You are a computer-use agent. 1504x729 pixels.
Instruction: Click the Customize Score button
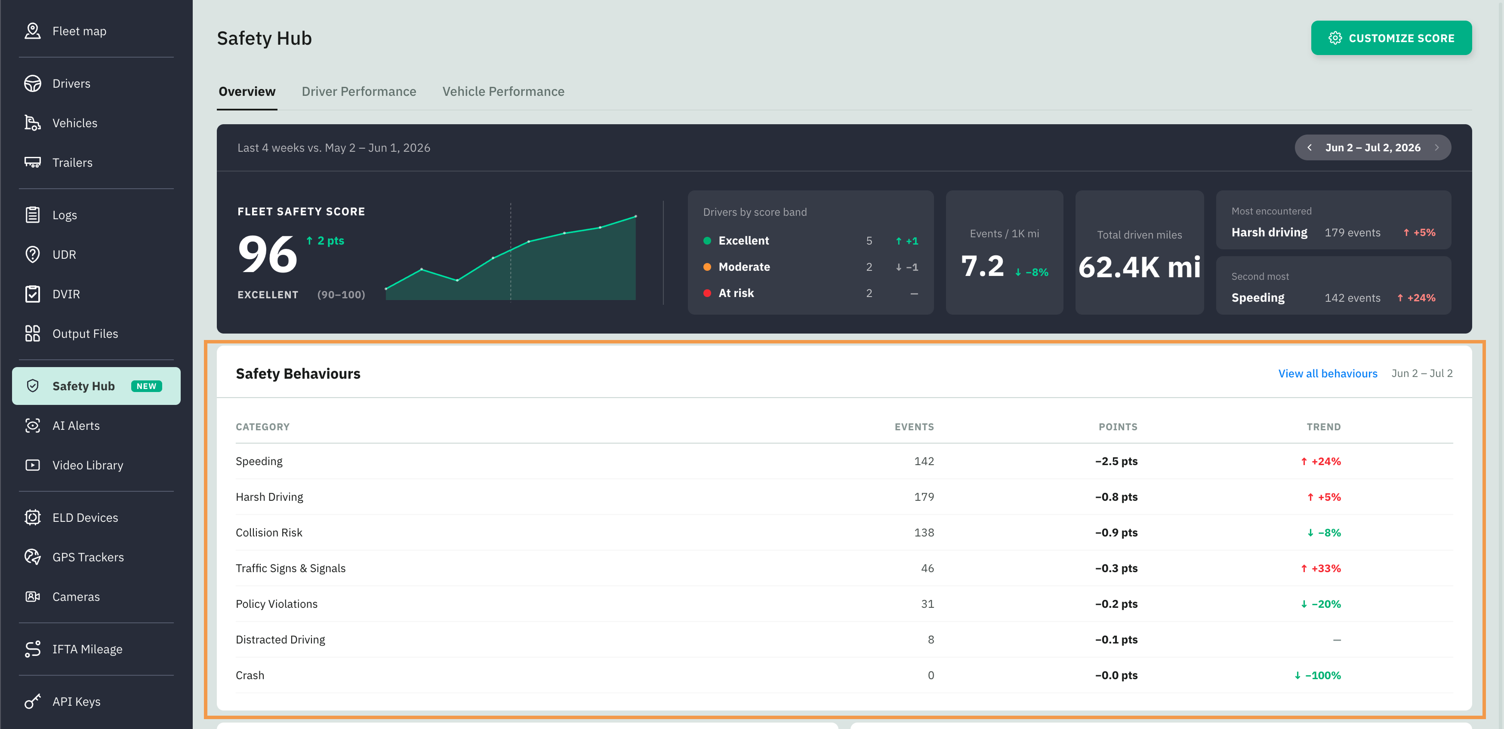tap(1391, 38)
